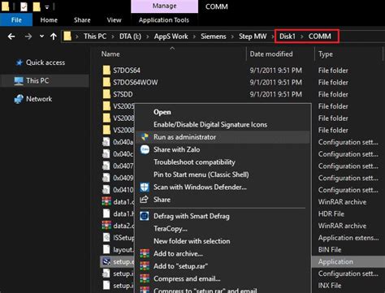
Task: Open the File ribbon tab
Action: [x=16, y=20]
